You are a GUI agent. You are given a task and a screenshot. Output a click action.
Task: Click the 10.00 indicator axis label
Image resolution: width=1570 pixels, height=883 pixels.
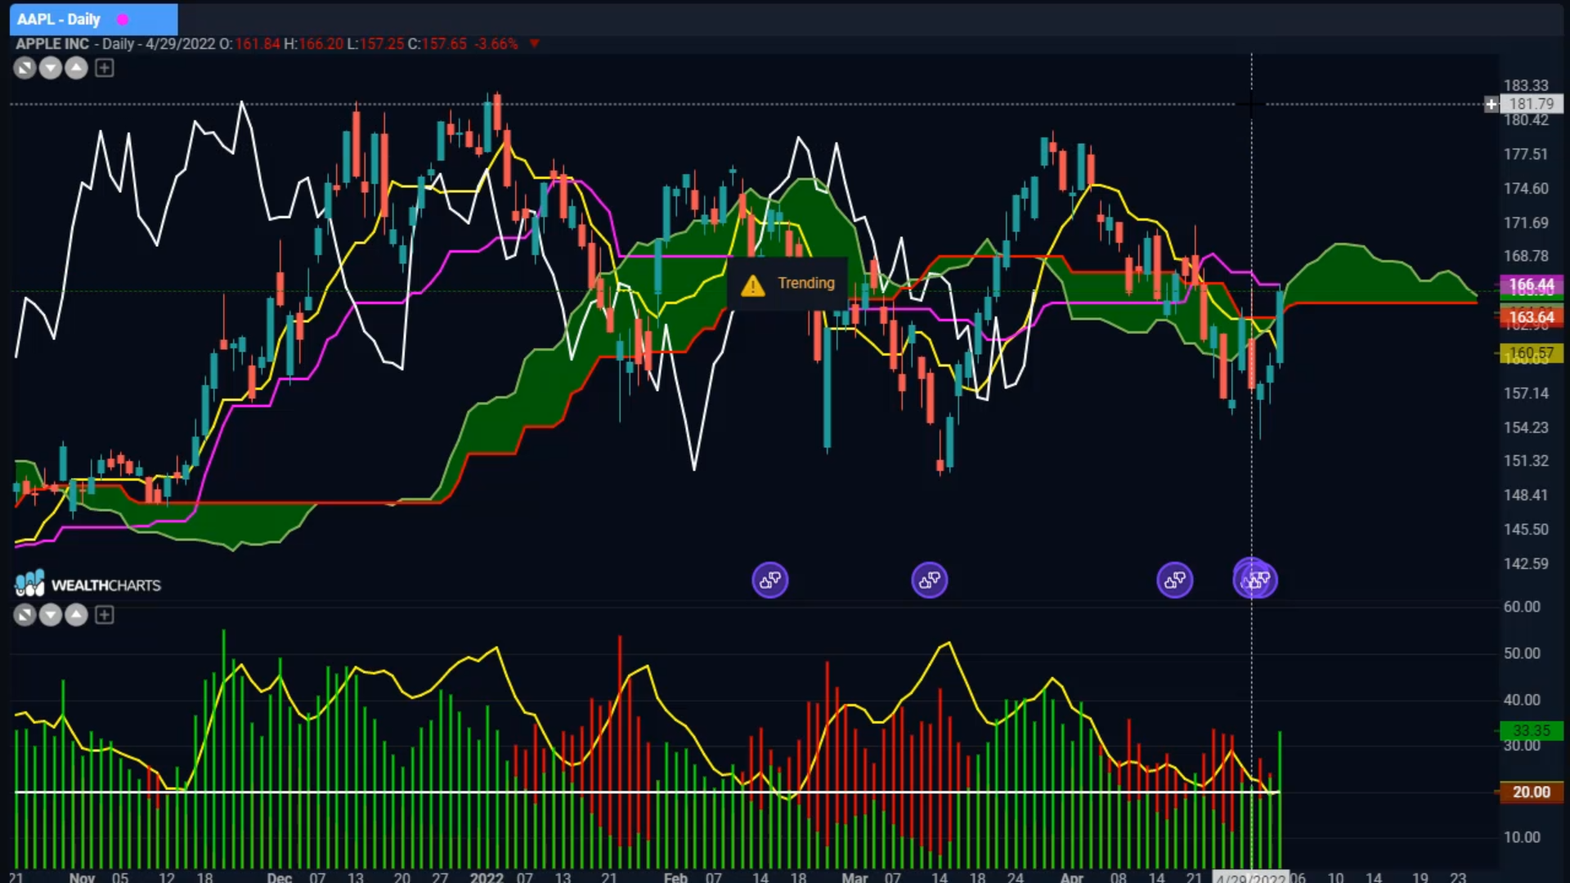click(x=1522, y=837)
